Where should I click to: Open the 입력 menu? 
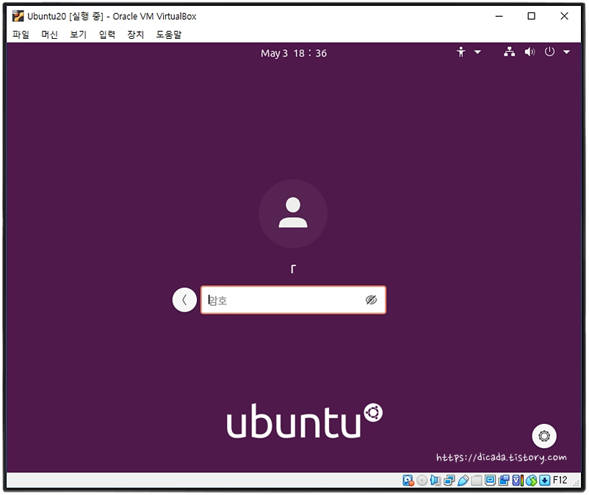pyautogui.click(x=107, y=34)
